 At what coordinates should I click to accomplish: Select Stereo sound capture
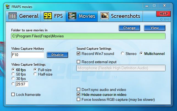[x=129, y=54]
